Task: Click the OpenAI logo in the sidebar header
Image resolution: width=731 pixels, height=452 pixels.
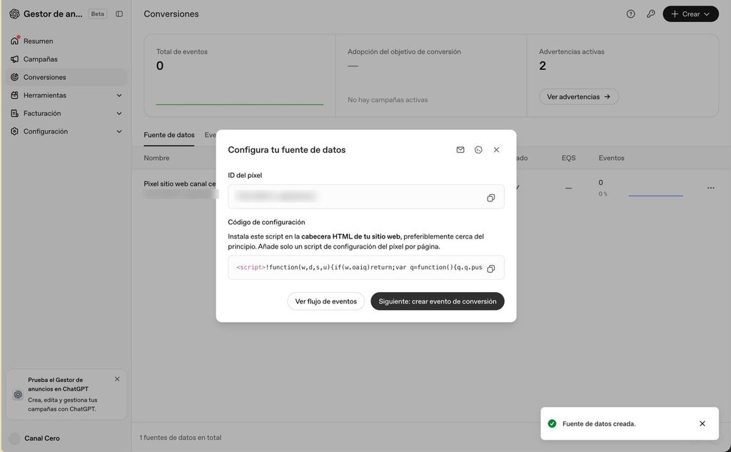Action: pos(14,14)
